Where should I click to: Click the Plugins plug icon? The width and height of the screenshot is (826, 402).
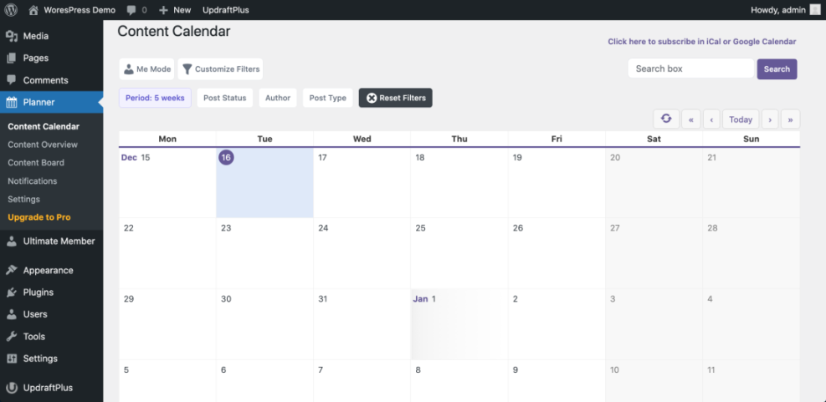(x=12, y=293)
